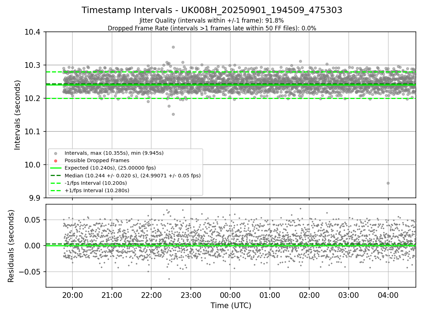
Task: Click legend entry -1/fps Interval (10.200s)
Action: click(x=95, y=183)
